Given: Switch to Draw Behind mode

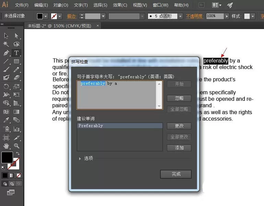Looking at the screenshot, I should tap(12, 184).
